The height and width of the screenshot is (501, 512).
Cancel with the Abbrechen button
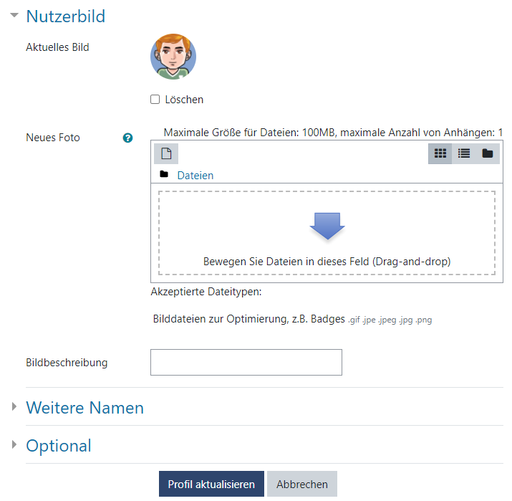pyautogui.click(x=301, y=484)
